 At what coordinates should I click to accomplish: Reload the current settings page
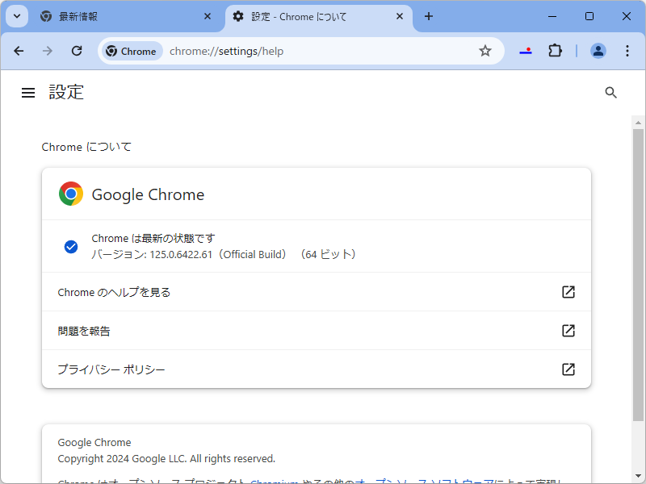(77, 50)
